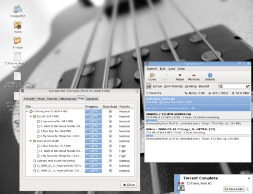The height and width of the screenshot is (194, 253).
Task: Click the Close button in Details dialog
Action: point(129,185)
